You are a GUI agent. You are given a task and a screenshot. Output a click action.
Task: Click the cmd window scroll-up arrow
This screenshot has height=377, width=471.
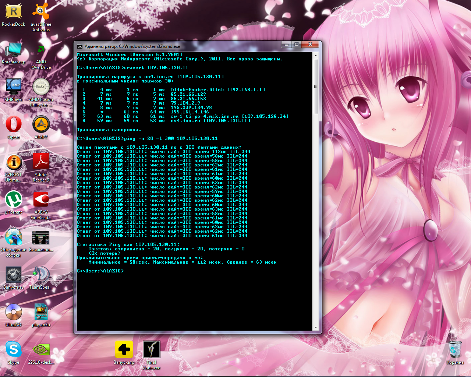point(315,56)
